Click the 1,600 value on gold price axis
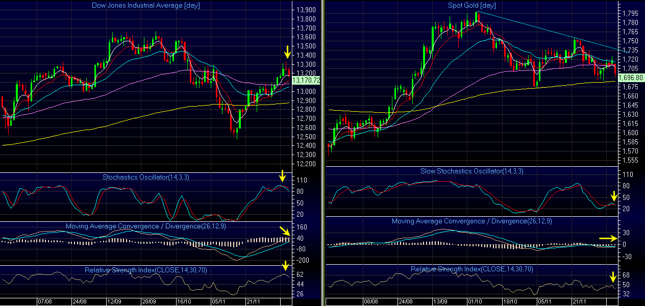 [630, 133]
